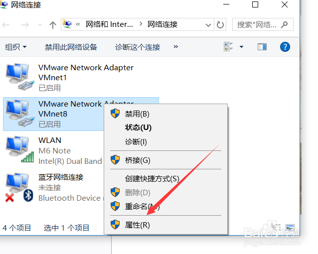Expand view options dropdown arrow
Screen dimensions: 318x254
tap(241, 47)
